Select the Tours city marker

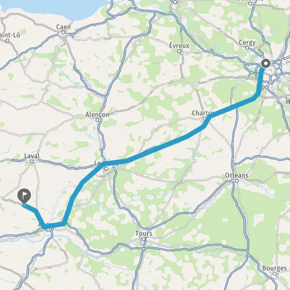coord(144,239)
